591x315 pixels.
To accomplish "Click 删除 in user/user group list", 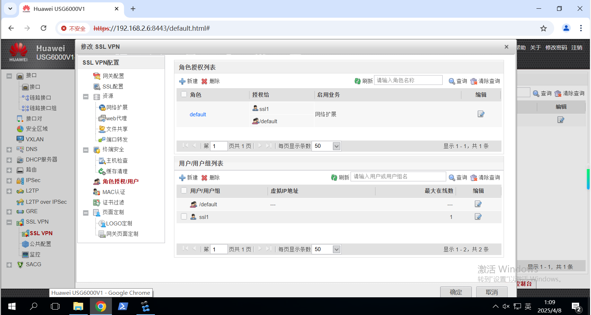I will point(210,178).
